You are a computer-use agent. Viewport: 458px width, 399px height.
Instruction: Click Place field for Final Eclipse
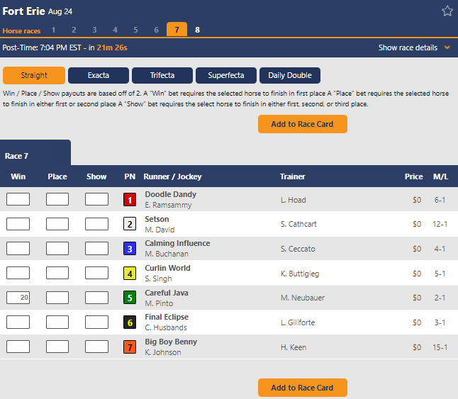57,322
